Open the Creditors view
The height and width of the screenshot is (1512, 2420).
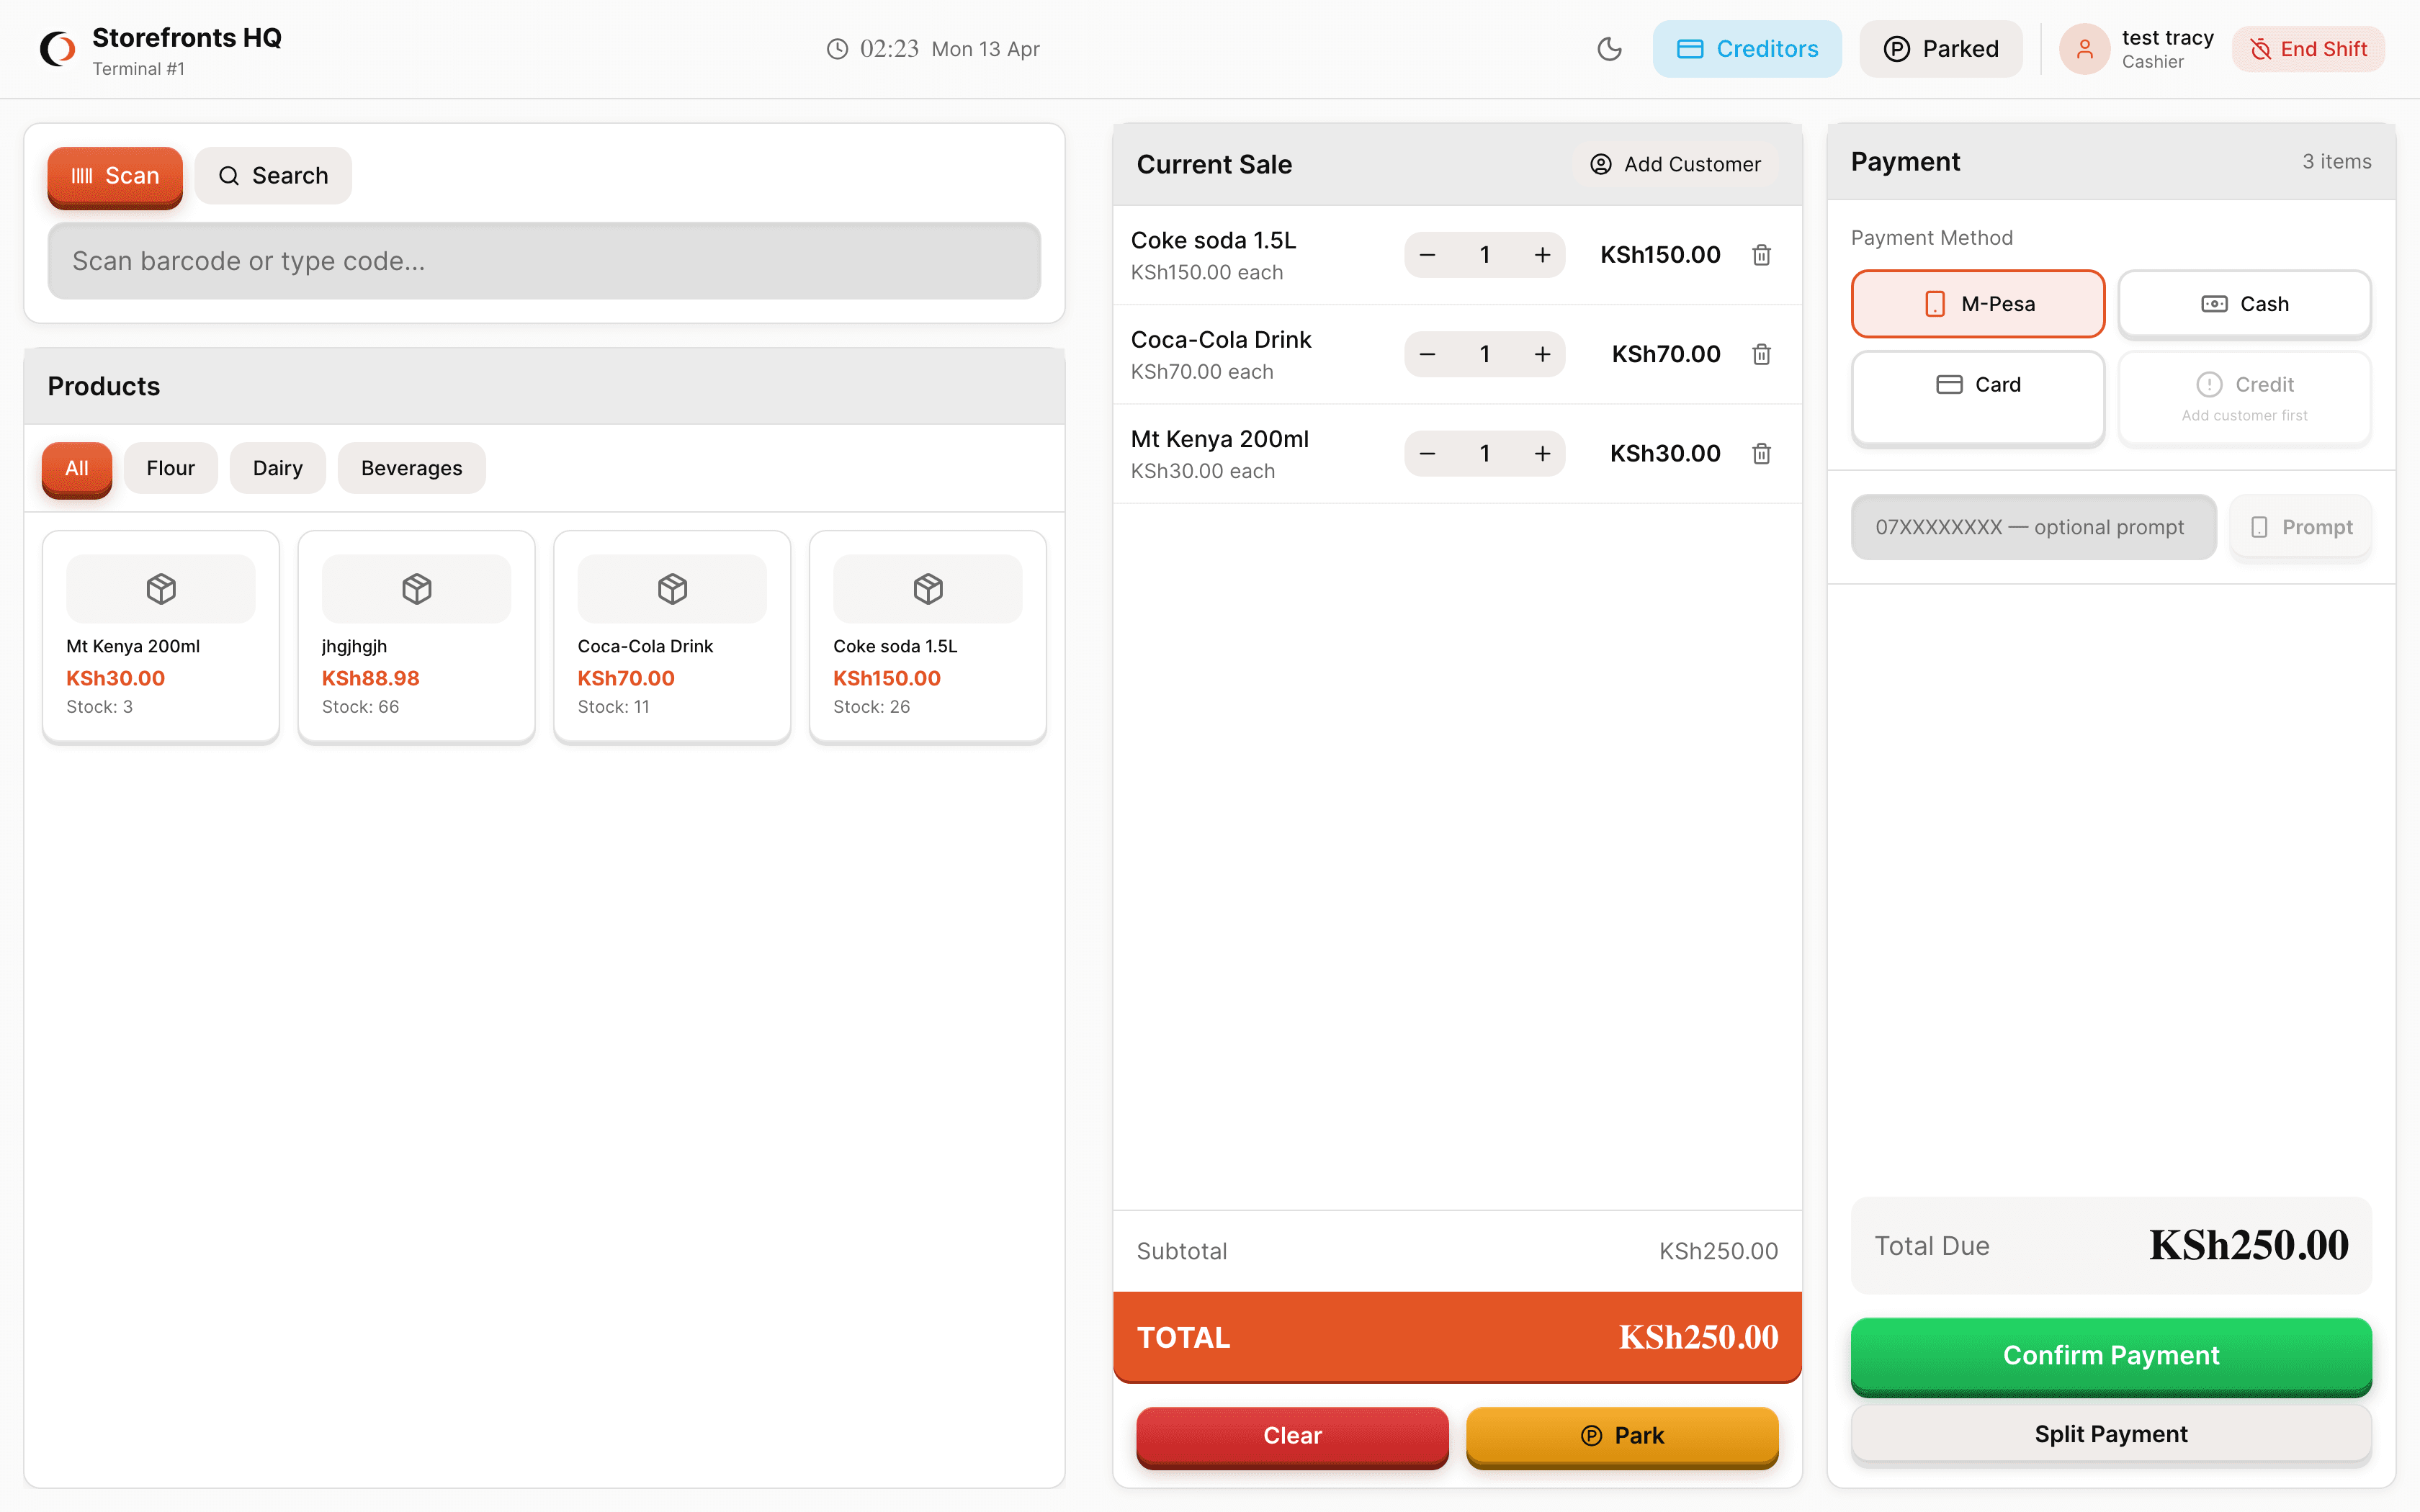(x=1746, y=49)
